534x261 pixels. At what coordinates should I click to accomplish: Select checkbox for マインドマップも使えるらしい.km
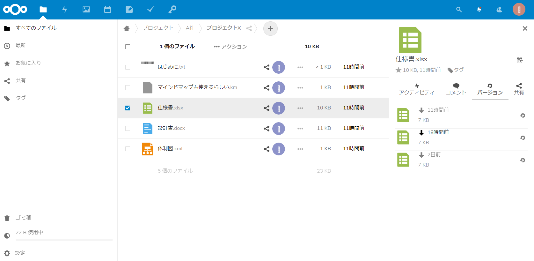[128, 88]
